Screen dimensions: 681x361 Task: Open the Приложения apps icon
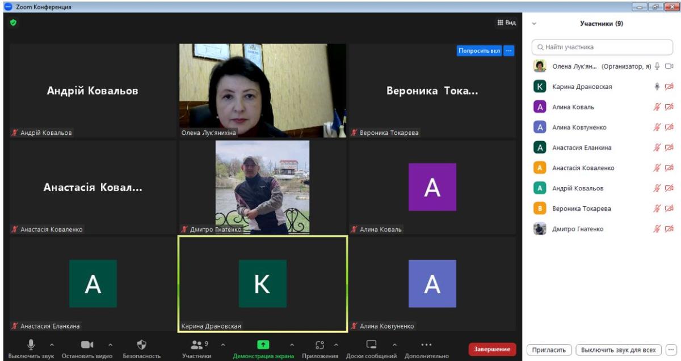point(320,345)
